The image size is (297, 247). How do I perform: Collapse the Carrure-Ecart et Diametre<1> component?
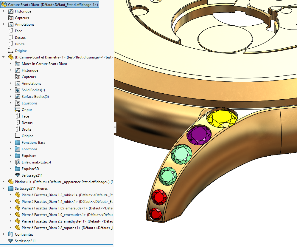click(4, 57)
